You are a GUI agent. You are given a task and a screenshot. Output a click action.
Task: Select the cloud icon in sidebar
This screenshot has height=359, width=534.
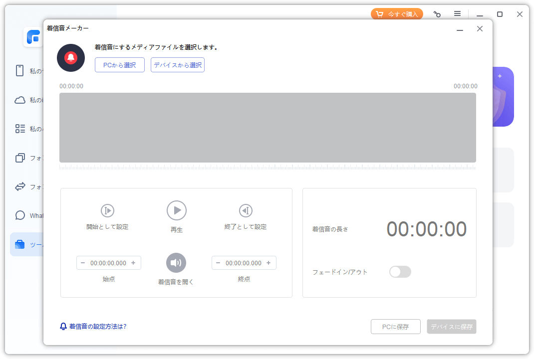[x=20, y=100]
